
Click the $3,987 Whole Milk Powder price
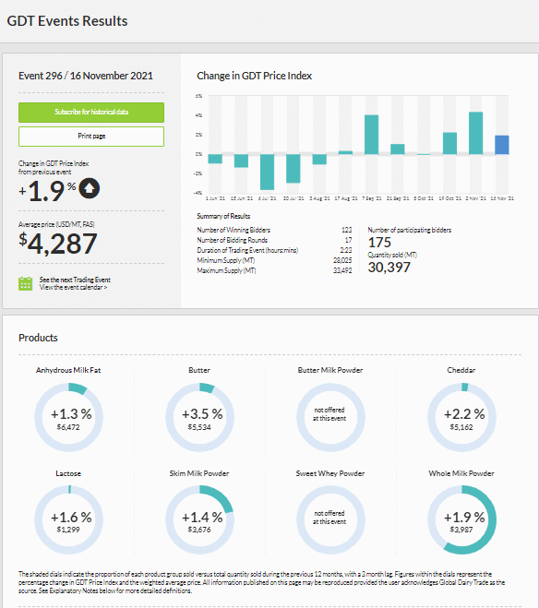pos(461,530)
